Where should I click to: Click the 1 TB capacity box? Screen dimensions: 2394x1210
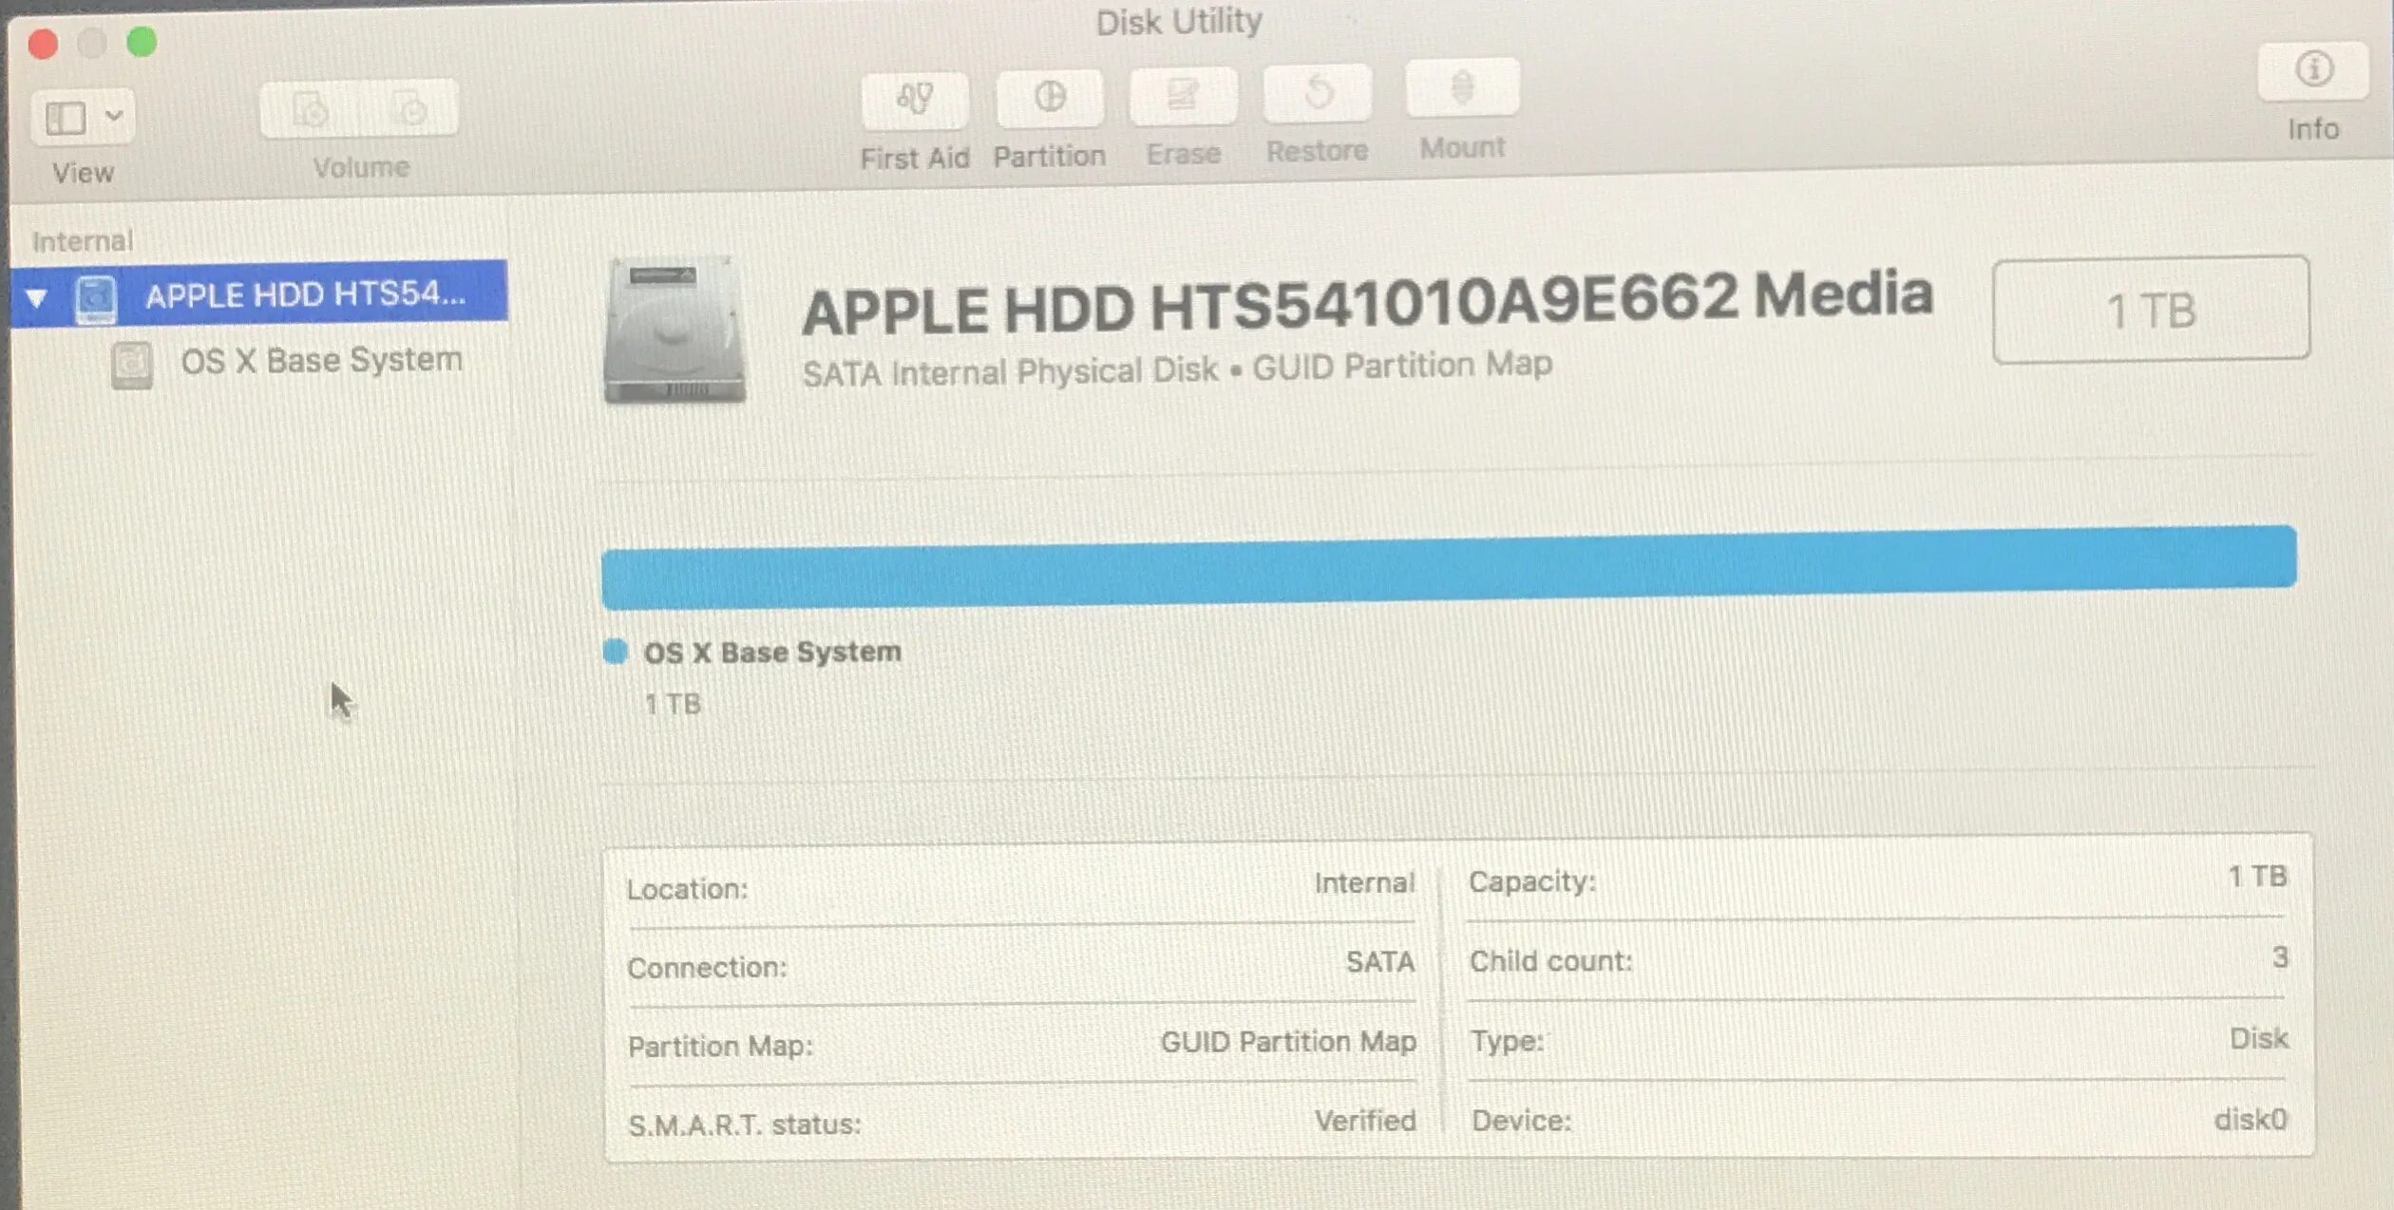coord(2150,311)
